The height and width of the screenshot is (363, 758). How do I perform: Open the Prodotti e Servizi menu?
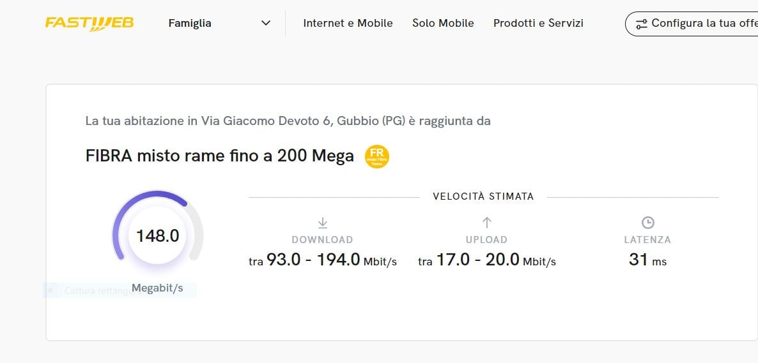click(x=538, y=23)
